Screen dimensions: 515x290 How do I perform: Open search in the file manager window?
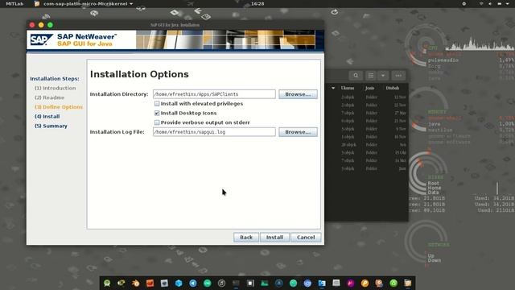(x=356, y=76)
